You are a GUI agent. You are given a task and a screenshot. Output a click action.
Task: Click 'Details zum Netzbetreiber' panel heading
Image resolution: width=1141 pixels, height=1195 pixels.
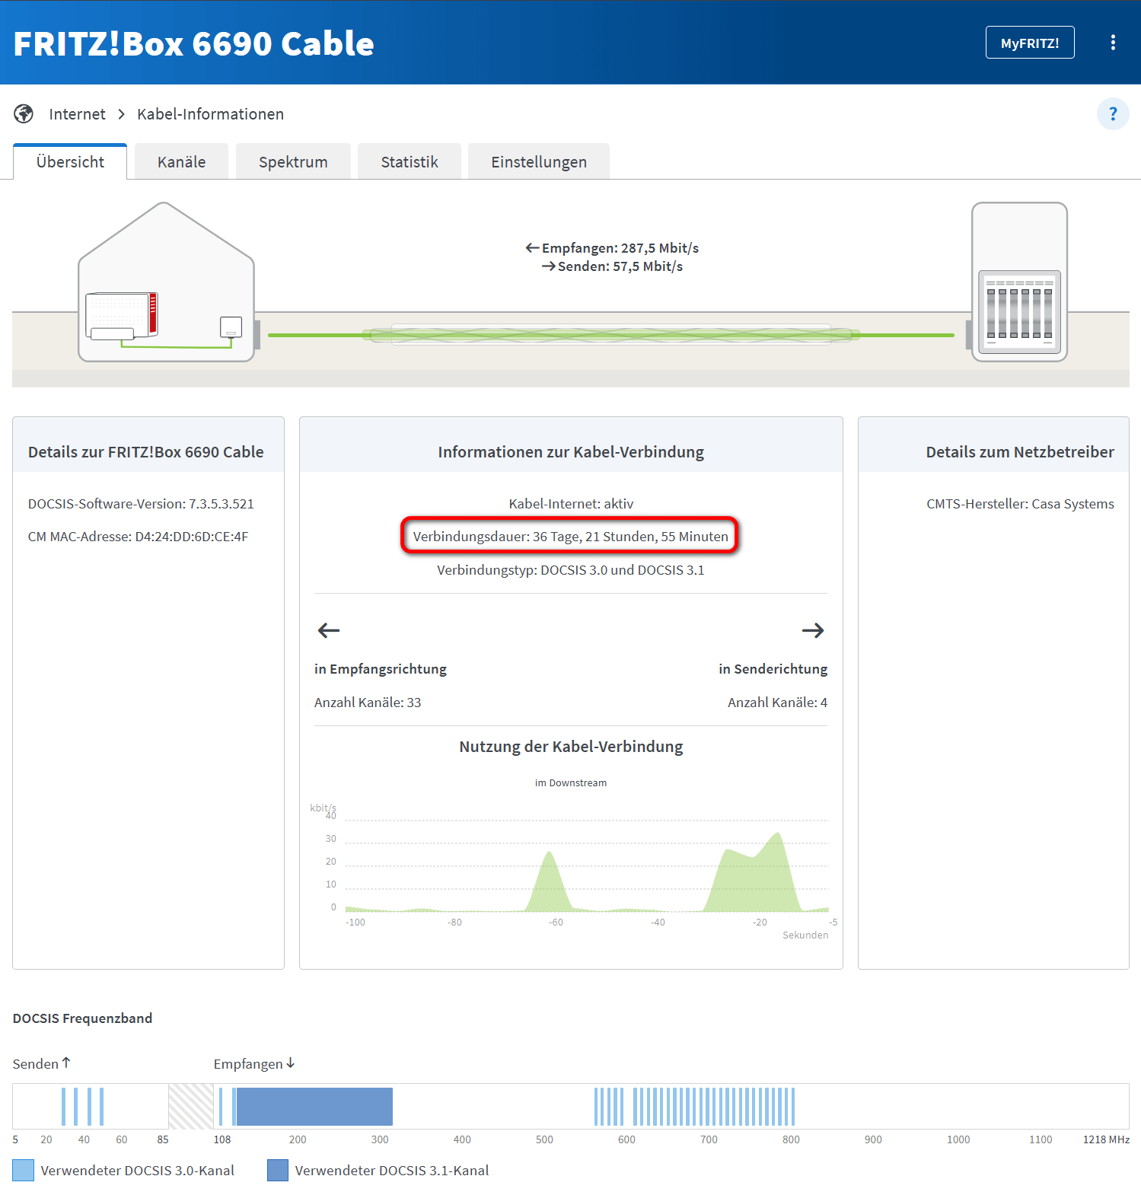pos(1020,452)
